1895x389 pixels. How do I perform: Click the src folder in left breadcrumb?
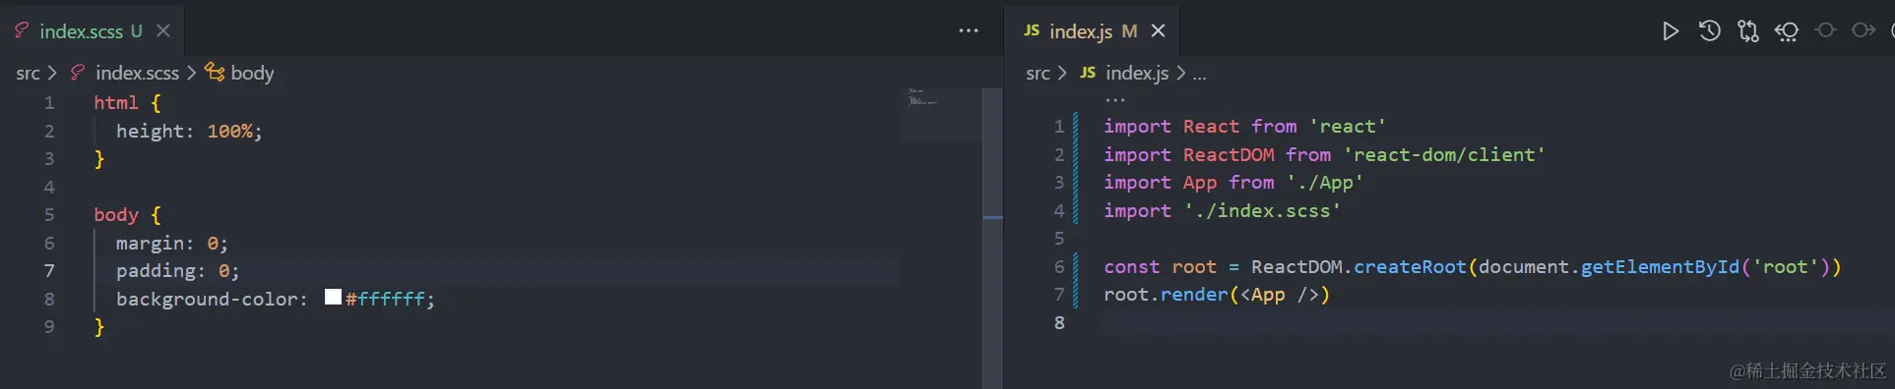pyautogui.click(x=28, y=73)
